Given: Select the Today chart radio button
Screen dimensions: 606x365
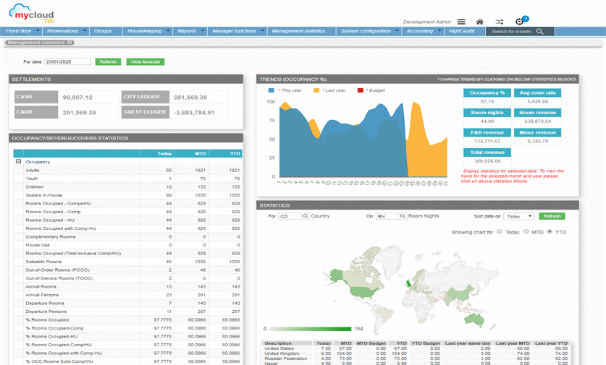Looking at the screenshot, I should tap(499, 232).
